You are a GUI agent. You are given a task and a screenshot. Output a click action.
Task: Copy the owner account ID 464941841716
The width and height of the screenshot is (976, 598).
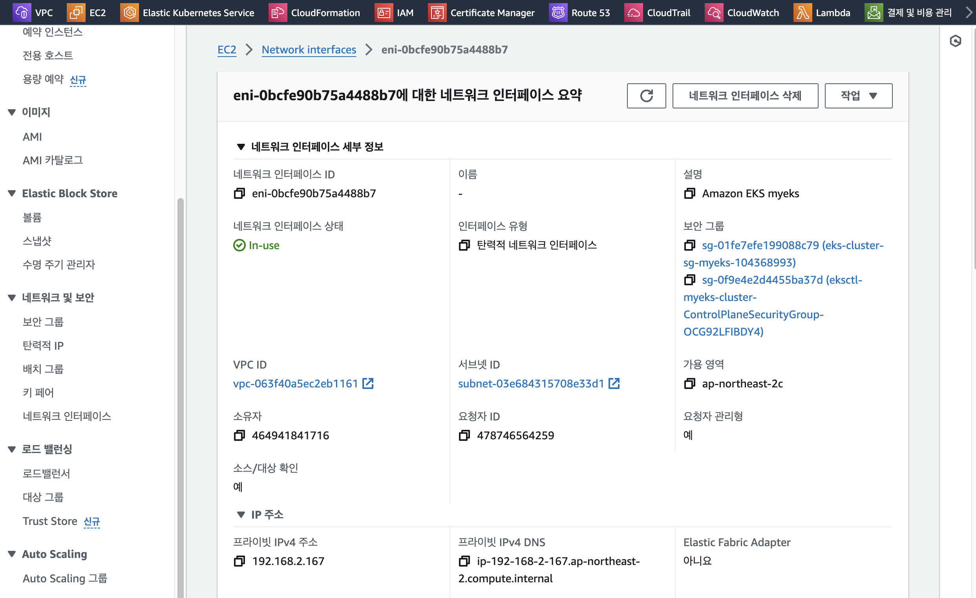tap(239, 435)
